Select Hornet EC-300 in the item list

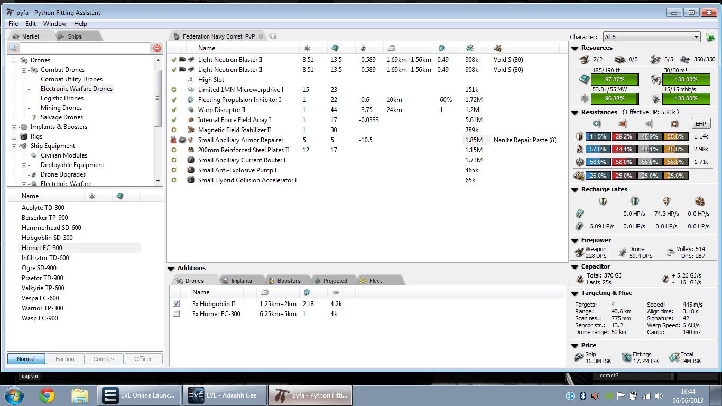pyautogui.click(x=80, y=248)
